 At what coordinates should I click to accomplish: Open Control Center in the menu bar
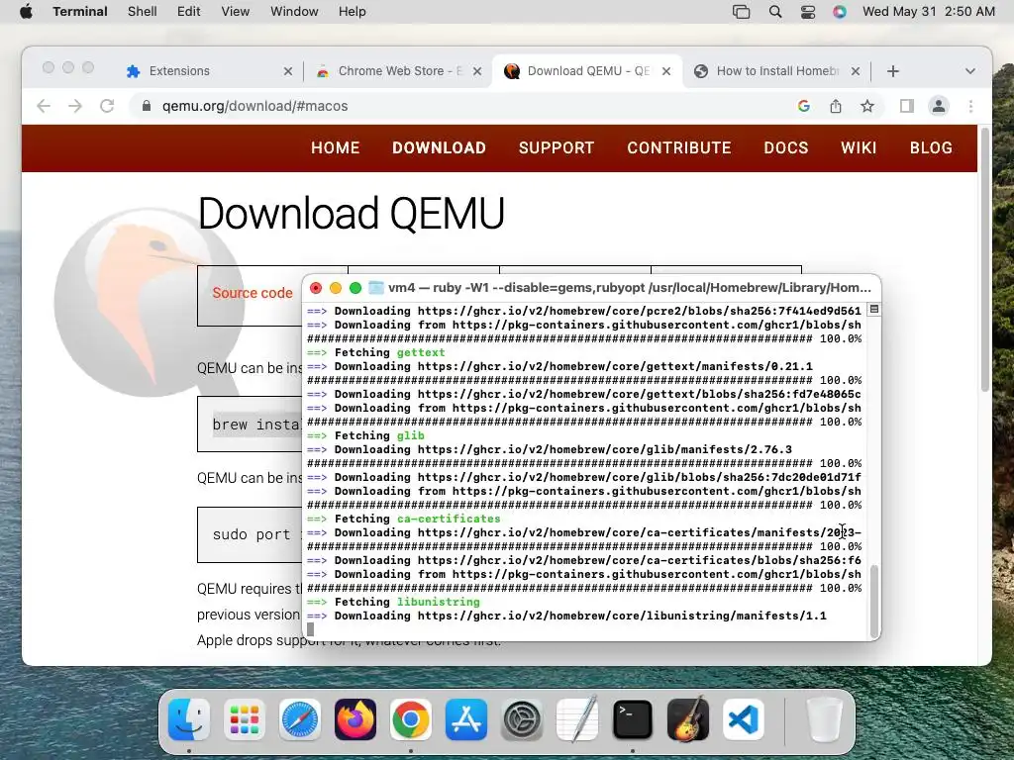coord(808,12)
